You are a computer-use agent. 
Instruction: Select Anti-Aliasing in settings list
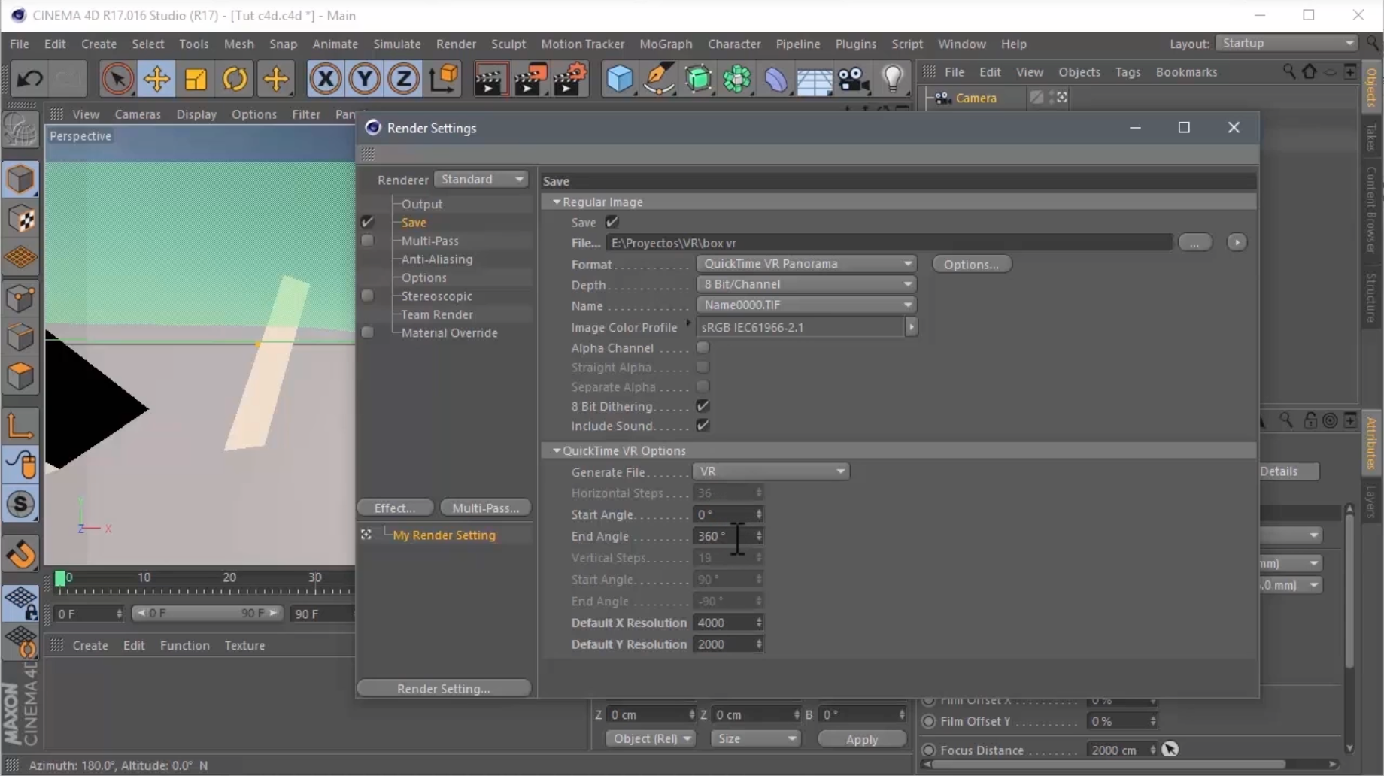click(x=437, y=259)
